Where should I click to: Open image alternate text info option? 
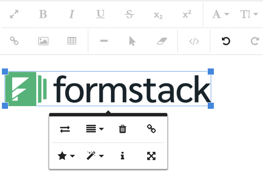[x=122, y=156]
